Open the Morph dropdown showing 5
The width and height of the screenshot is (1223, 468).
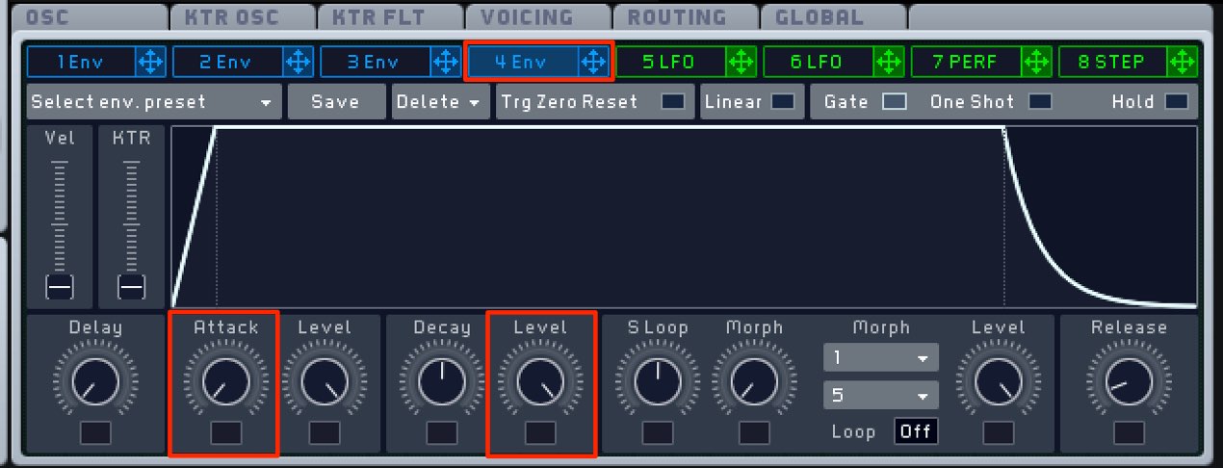click(880, 395)
